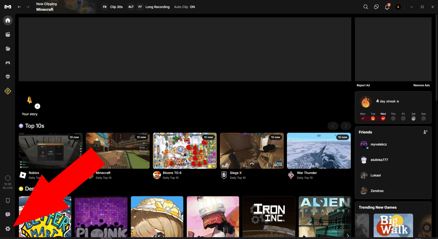438x239 pixels.
Task: Open the Bloons TD 6 Top 10 thumbnail
Action: [x=185, y=151]
